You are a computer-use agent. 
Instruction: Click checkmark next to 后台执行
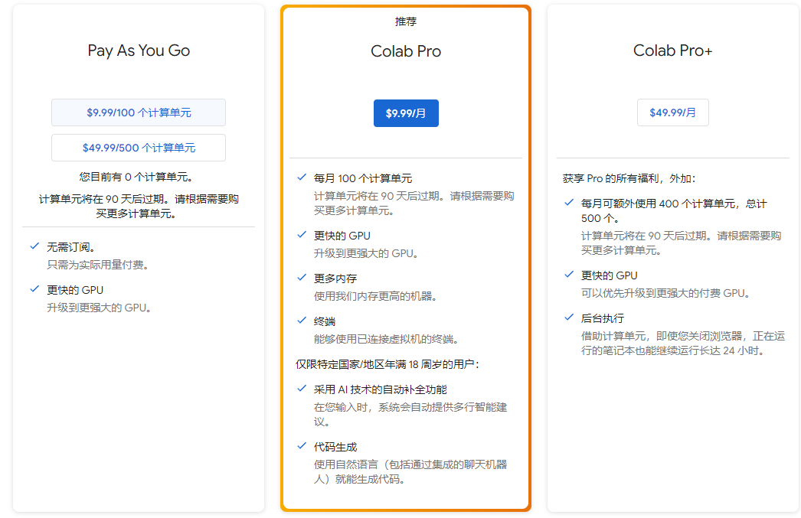pos(569,318)
